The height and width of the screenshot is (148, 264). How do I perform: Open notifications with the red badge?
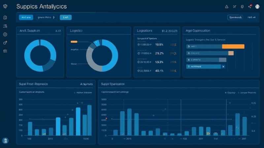pos(250,6)
